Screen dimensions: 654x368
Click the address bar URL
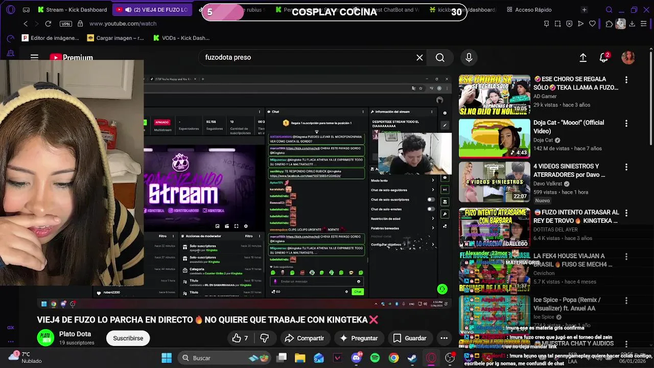(x=123, y=24)
